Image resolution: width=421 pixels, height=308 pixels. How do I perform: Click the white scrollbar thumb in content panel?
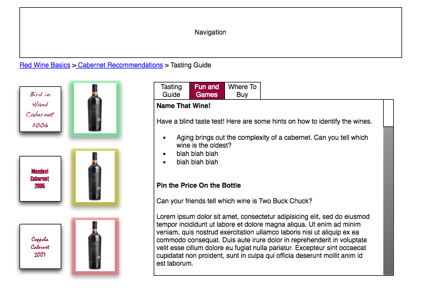(x=388, y=113)
